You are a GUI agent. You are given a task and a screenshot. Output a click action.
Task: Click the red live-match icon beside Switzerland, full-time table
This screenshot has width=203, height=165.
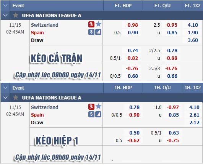(91, 24)
